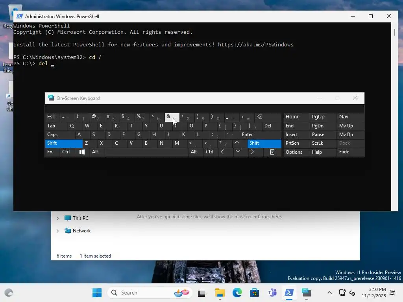Click the backspace key on On-Screen Keyboard

[268, 117]
